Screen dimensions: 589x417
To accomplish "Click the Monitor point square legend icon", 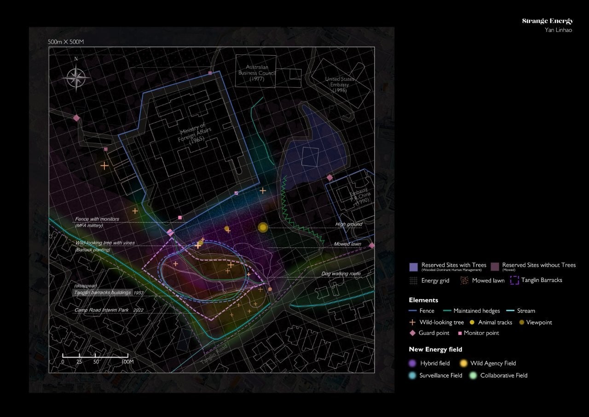I will tap(459, 333).
